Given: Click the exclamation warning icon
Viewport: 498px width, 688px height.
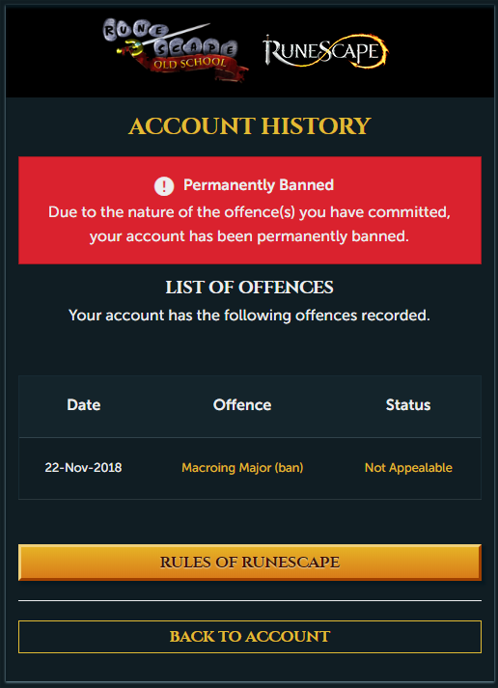Looking at the screenshot, I should pos(164,186).
